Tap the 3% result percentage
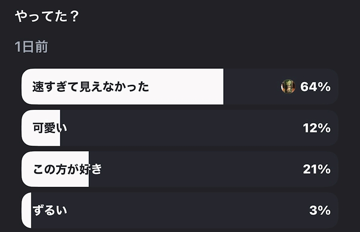The height and width of the screenshot is (232, 360). [320, 211]
